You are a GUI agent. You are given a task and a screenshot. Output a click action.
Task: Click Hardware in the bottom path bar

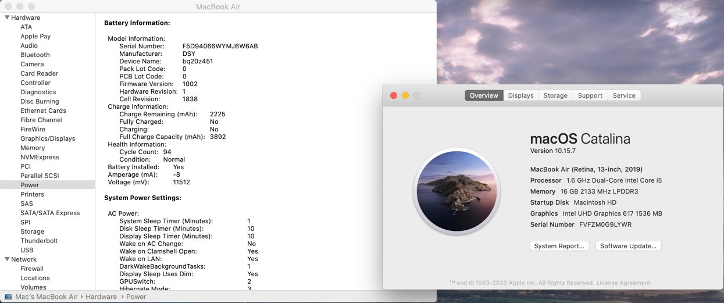point(101,297)
